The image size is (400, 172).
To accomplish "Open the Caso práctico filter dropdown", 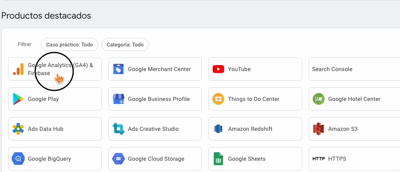I will point(70,45).
